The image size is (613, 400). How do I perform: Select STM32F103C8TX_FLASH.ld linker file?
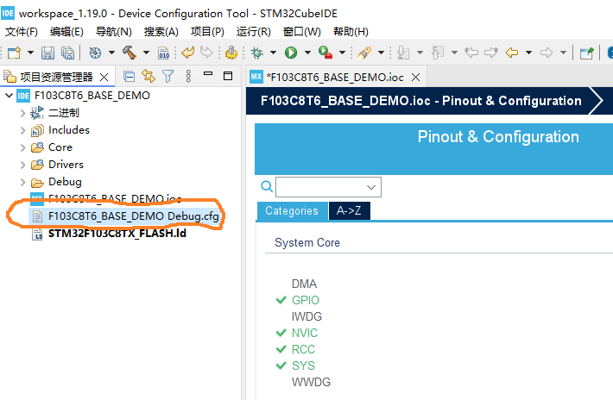(x=117, y=234)
